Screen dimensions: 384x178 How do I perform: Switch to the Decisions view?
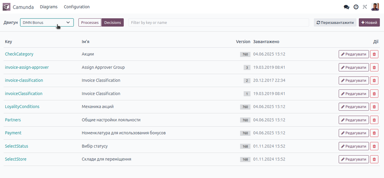click(x=112, y=22)
